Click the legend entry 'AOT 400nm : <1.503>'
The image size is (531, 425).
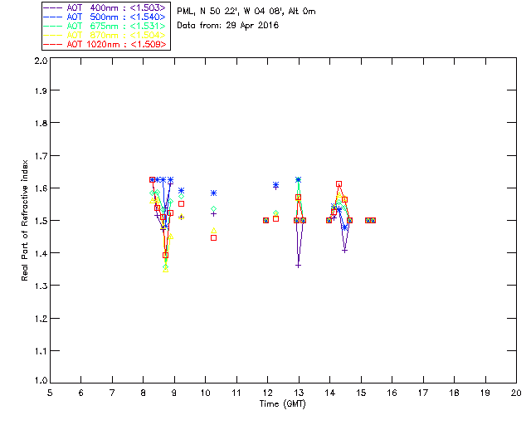[x=116, y=7]
